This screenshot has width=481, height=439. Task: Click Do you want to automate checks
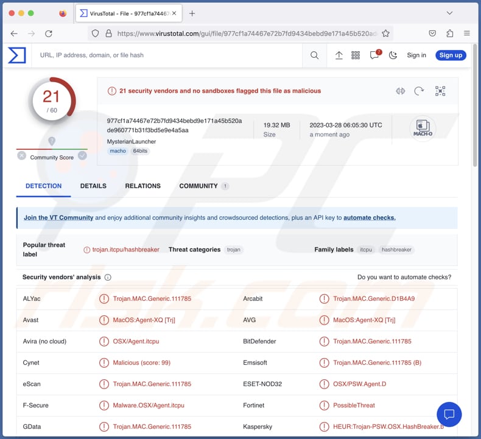point(404,277)
